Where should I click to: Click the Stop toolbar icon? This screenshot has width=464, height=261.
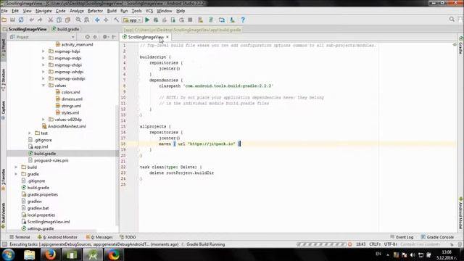tap(190, 20)
